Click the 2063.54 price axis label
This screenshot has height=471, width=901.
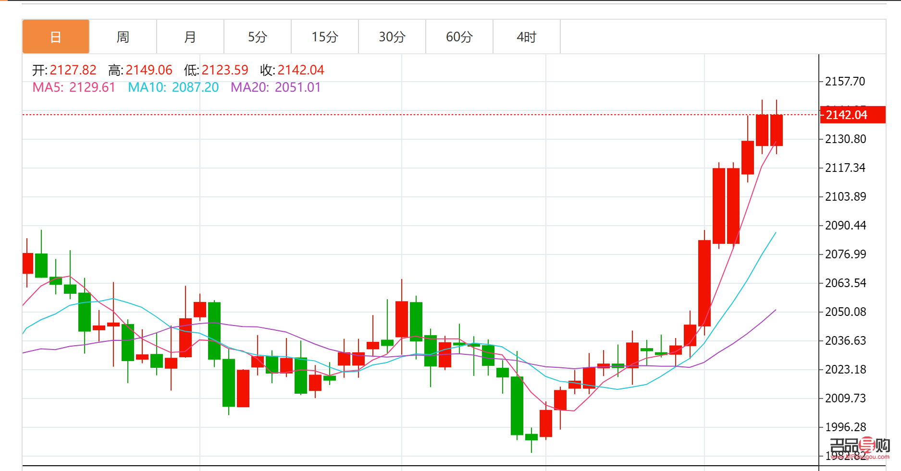(x=846, y=283)
